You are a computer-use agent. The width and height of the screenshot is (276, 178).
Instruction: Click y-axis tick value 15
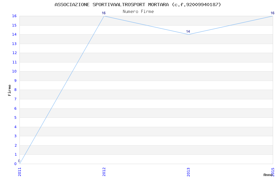[14, 25]
